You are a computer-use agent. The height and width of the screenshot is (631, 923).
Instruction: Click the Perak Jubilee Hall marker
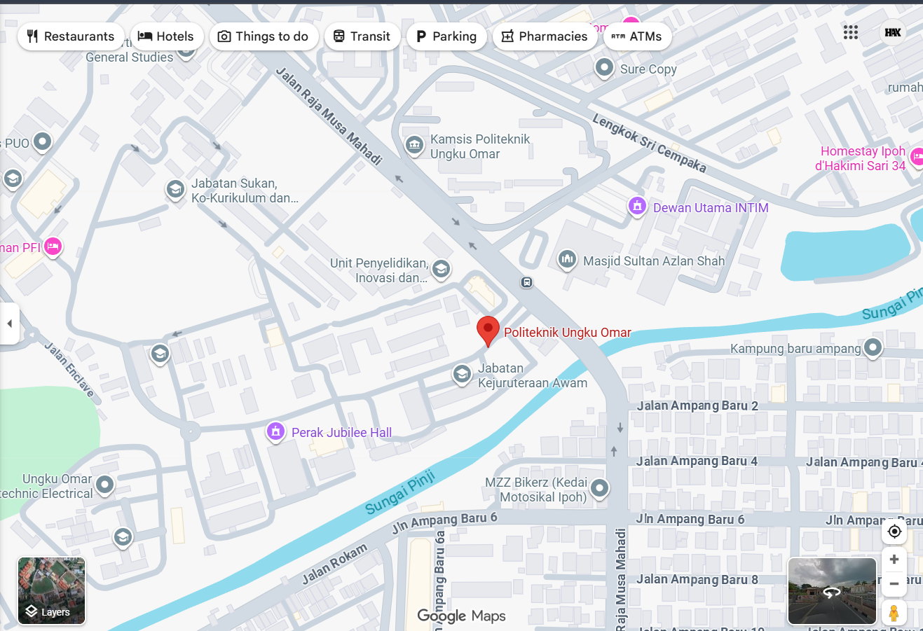click(275, 431)
